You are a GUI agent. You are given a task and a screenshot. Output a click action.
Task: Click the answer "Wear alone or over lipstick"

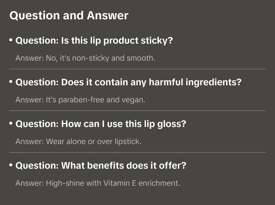point(78,141)
